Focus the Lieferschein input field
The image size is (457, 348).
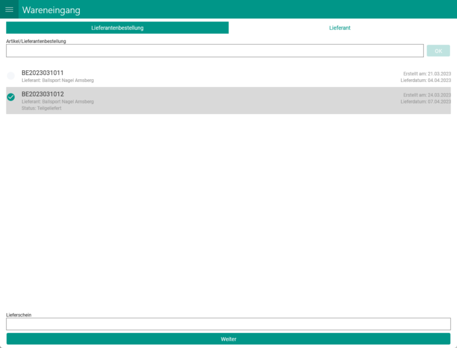point(228,324)
